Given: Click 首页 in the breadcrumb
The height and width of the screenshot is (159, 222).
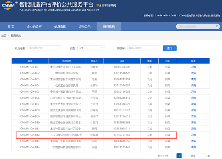Looking at the screenshot, I should (x=4, y=36).
